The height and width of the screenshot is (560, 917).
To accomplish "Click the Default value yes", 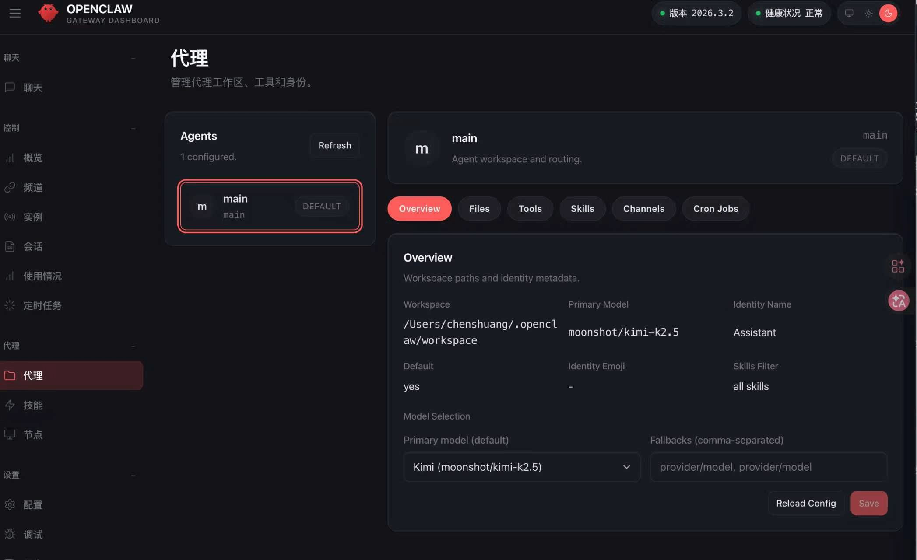I will pos(411,387).
